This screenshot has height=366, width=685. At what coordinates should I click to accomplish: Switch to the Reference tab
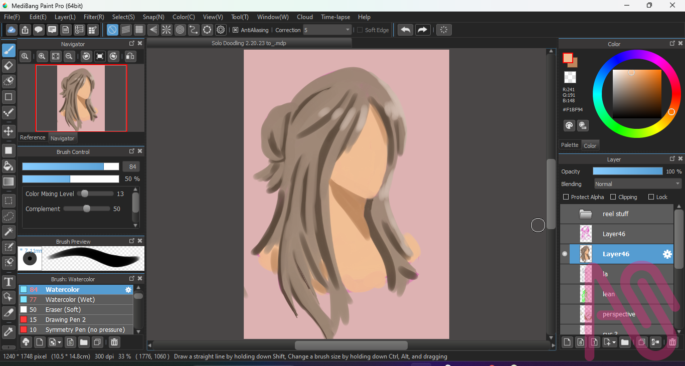pos(33,137)
